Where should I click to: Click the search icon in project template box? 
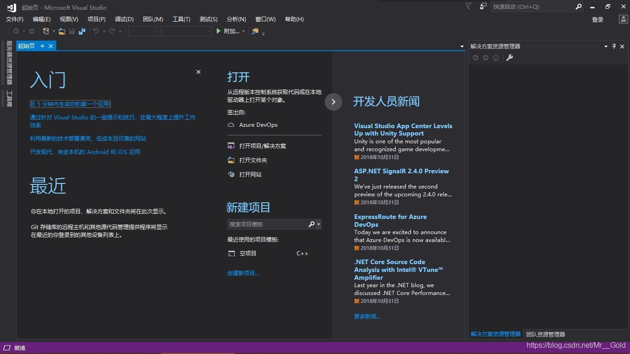[312, 224]
